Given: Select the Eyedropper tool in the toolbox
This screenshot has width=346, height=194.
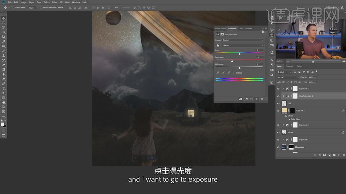Looking at the screenshot, I should tap(3, 41).
